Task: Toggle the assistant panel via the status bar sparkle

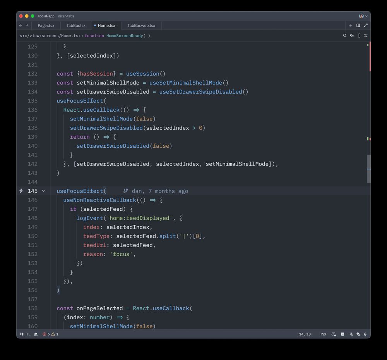Action: [x=351, y=334]
